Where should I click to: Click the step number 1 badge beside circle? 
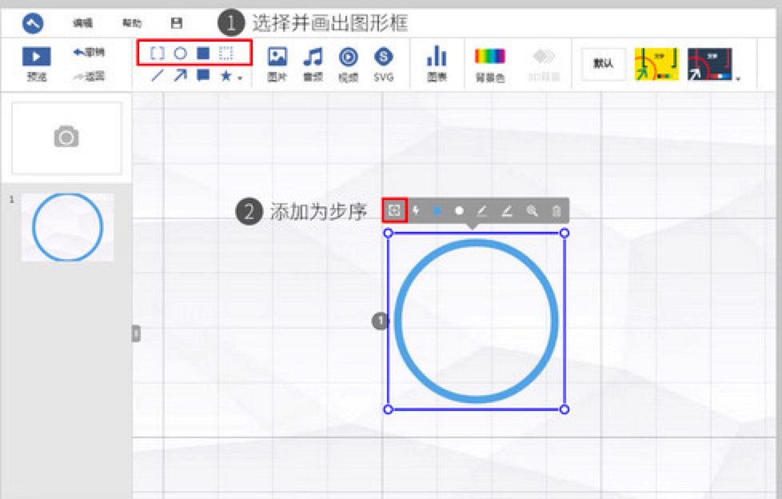click(381, 321)
